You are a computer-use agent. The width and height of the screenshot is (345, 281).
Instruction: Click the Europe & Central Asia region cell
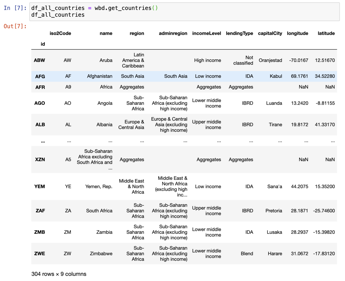131,125
